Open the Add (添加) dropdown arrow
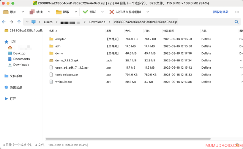The height and width of the screenshot is (149, 243). coord(23,12)
